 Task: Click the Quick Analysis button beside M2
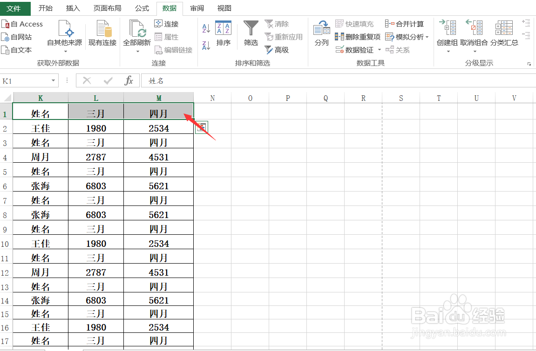(202, 127)
